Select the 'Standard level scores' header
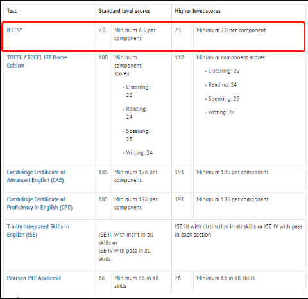Screen dimensions: 308x299 (124, 11)
